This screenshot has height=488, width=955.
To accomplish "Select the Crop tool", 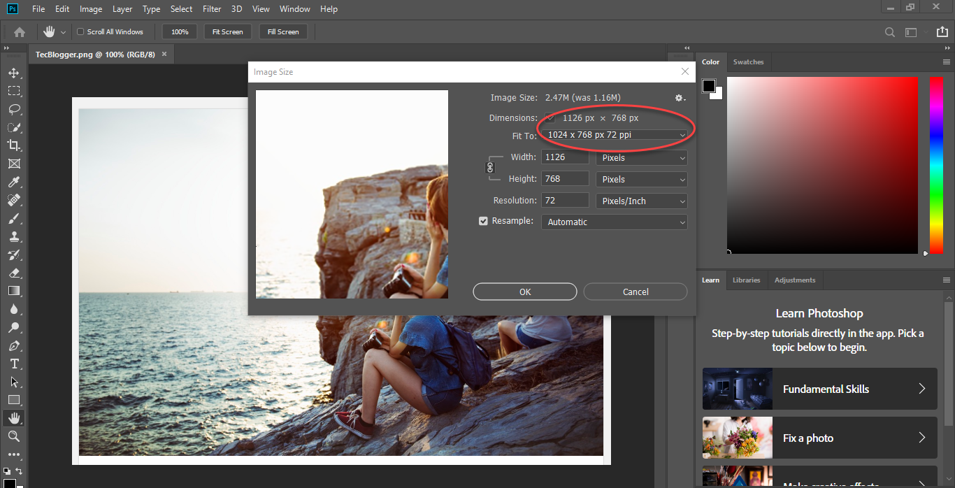I will [x=13, y=145].
